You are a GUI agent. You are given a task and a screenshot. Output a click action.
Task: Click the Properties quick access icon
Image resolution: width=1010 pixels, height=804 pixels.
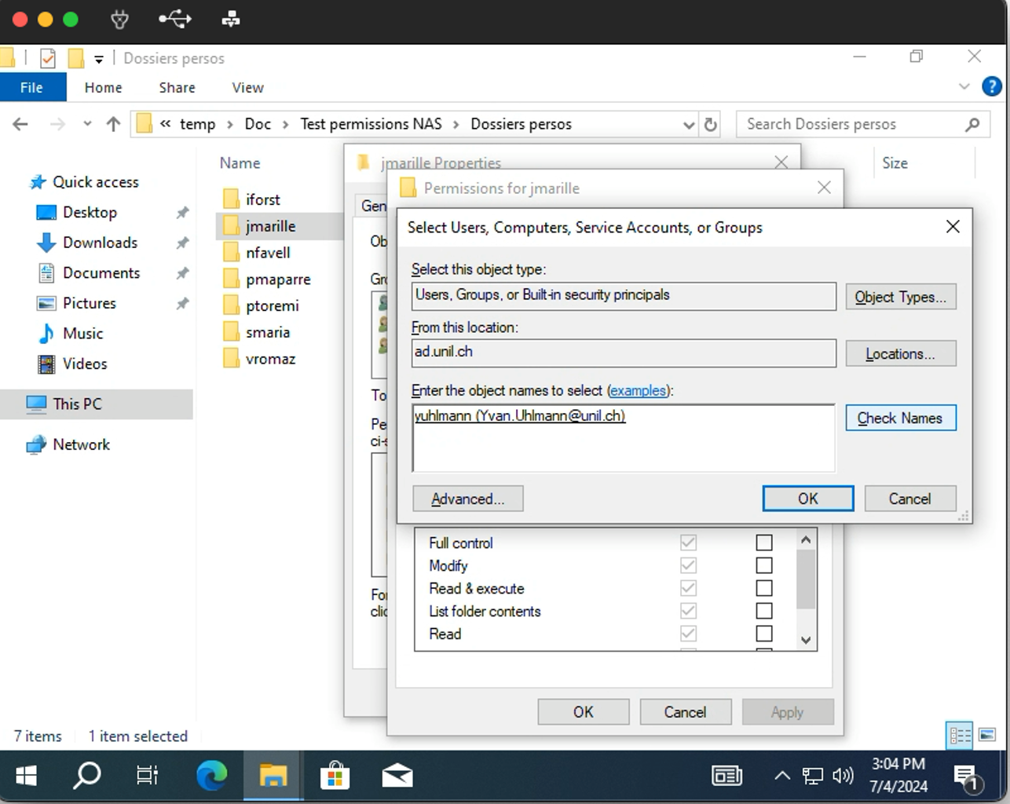pos(48,58)
